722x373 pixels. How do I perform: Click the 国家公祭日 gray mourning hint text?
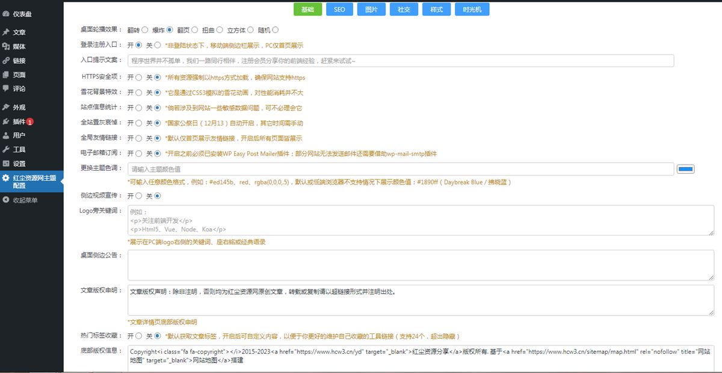click(234, 123)
